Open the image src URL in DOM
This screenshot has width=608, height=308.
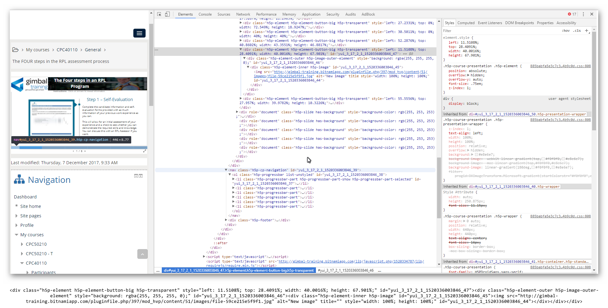[340, 74]
